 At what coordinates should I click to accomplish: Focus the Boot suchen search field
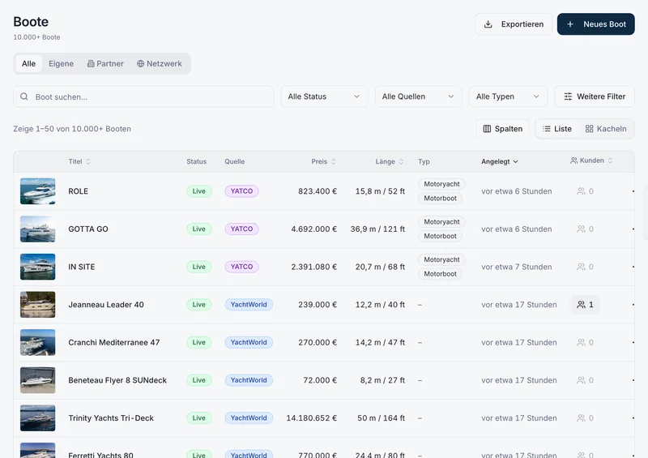pyautogui.click(x=143, y=96)
